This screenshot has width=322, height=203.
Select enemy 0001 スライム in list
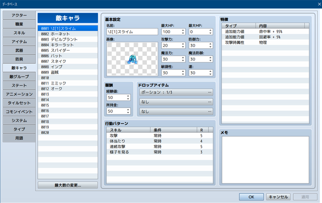tap(68, 28)
